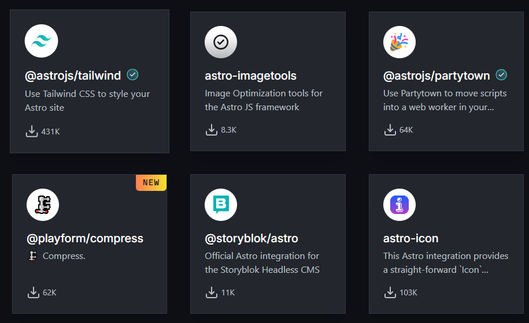This screenshot has height=323, width=529.
Task: Click the download icon beside 11K
Action: coord(212,292)
